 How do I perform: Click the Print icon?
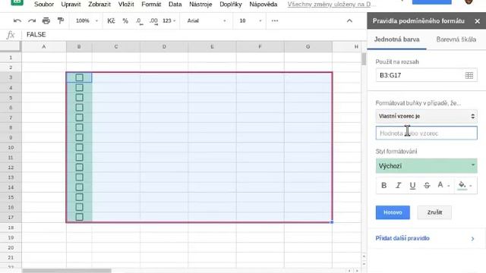pos(46,20)
